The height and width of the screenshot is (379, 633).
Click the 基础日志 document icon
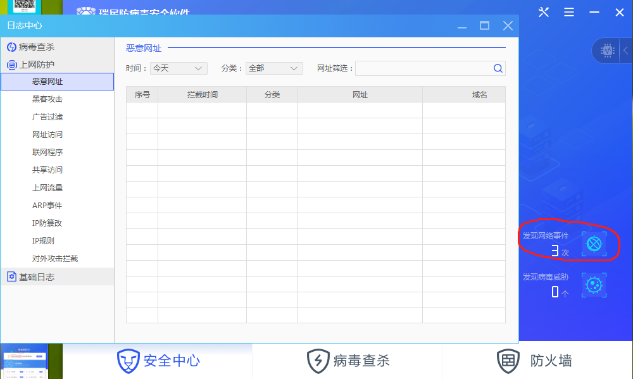click(11, 277)
